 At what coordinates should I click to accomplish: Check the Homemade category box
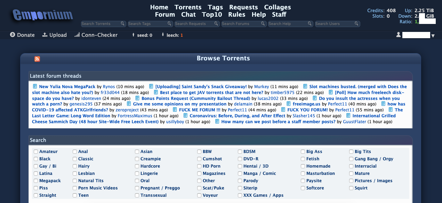coord(303,166)
